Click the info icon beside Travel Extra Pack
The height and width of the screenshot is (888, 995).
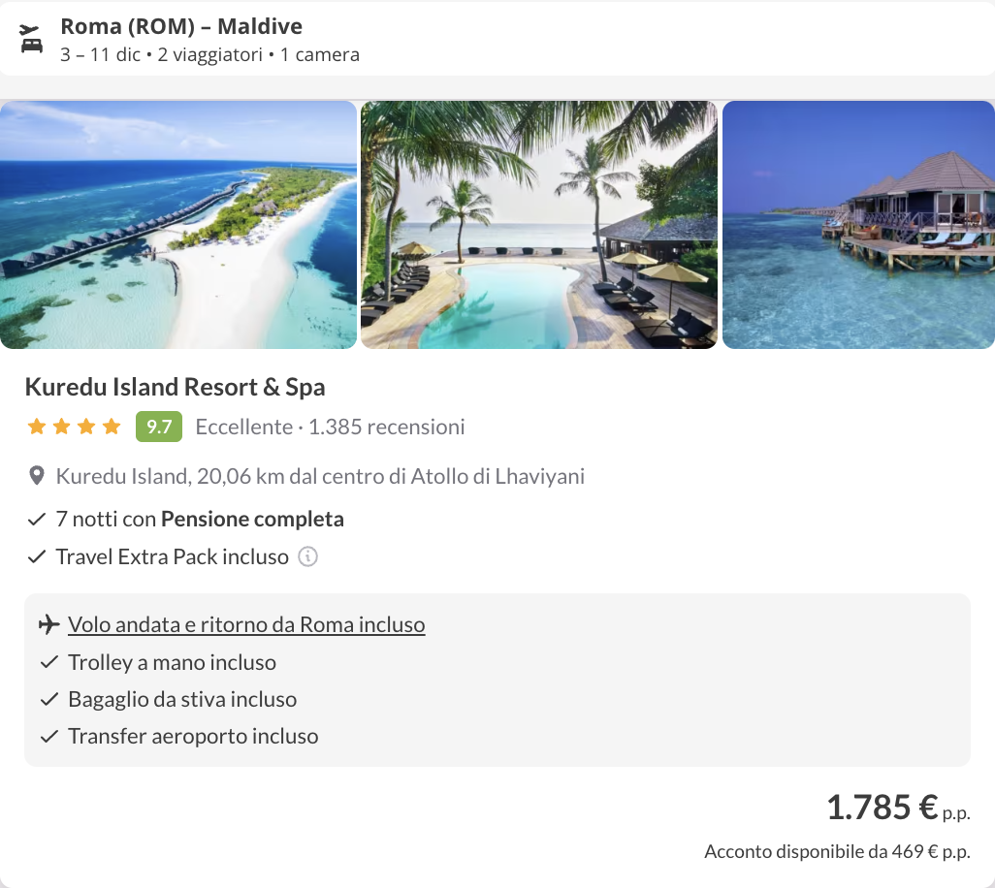pyautogui.click(x=307, y=556)
